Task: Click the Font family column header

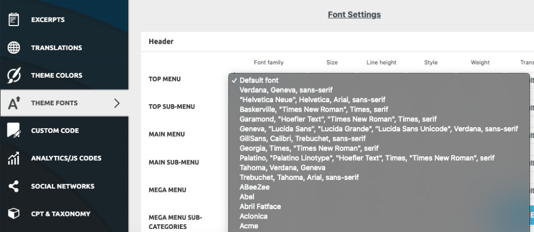Action: pyautogui.click(x=269, y=63)
